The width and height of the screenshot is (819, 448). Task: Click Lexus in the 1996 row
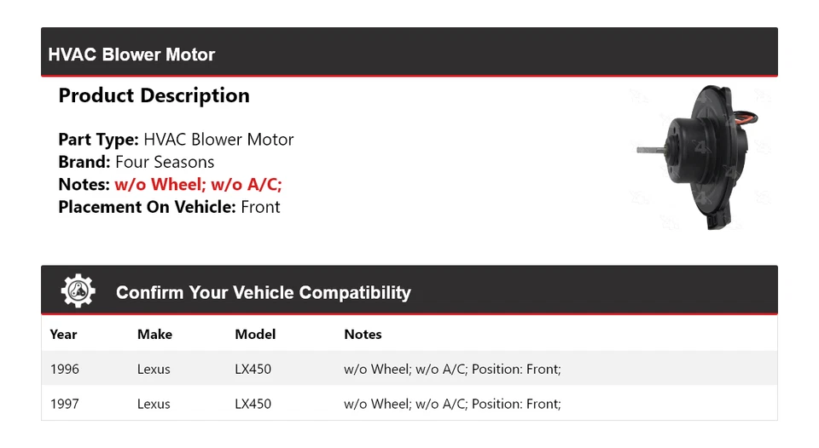point(154,369)
